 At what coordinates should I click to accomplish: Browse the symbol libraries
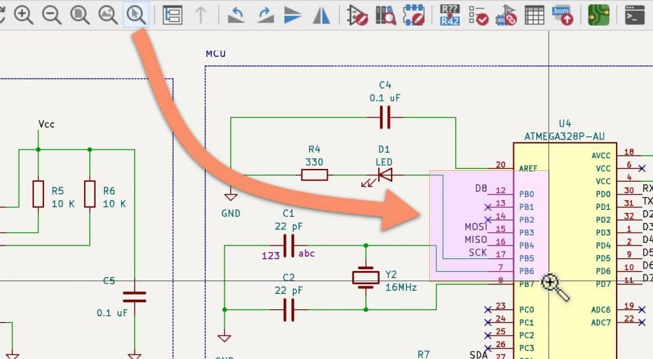click(386, 15)
